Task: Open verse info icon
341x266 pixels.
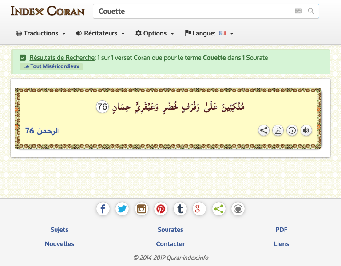Action: click(292, 130)
